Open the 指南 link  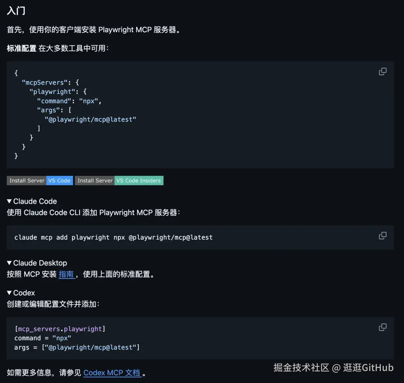pyautogui.click(x=67, y=274)
